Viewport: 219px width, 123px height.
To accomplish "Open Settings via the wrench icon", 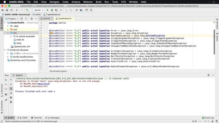I will point(77,10).
